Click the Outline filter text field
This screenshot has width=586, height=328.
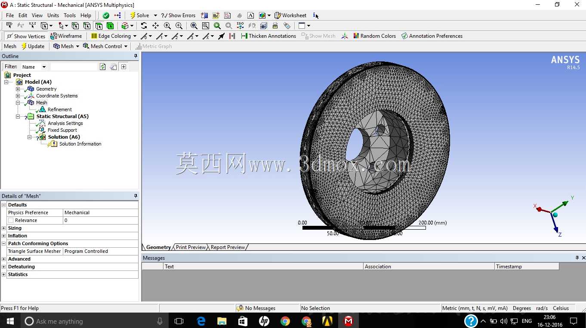(x=74, y=67)
